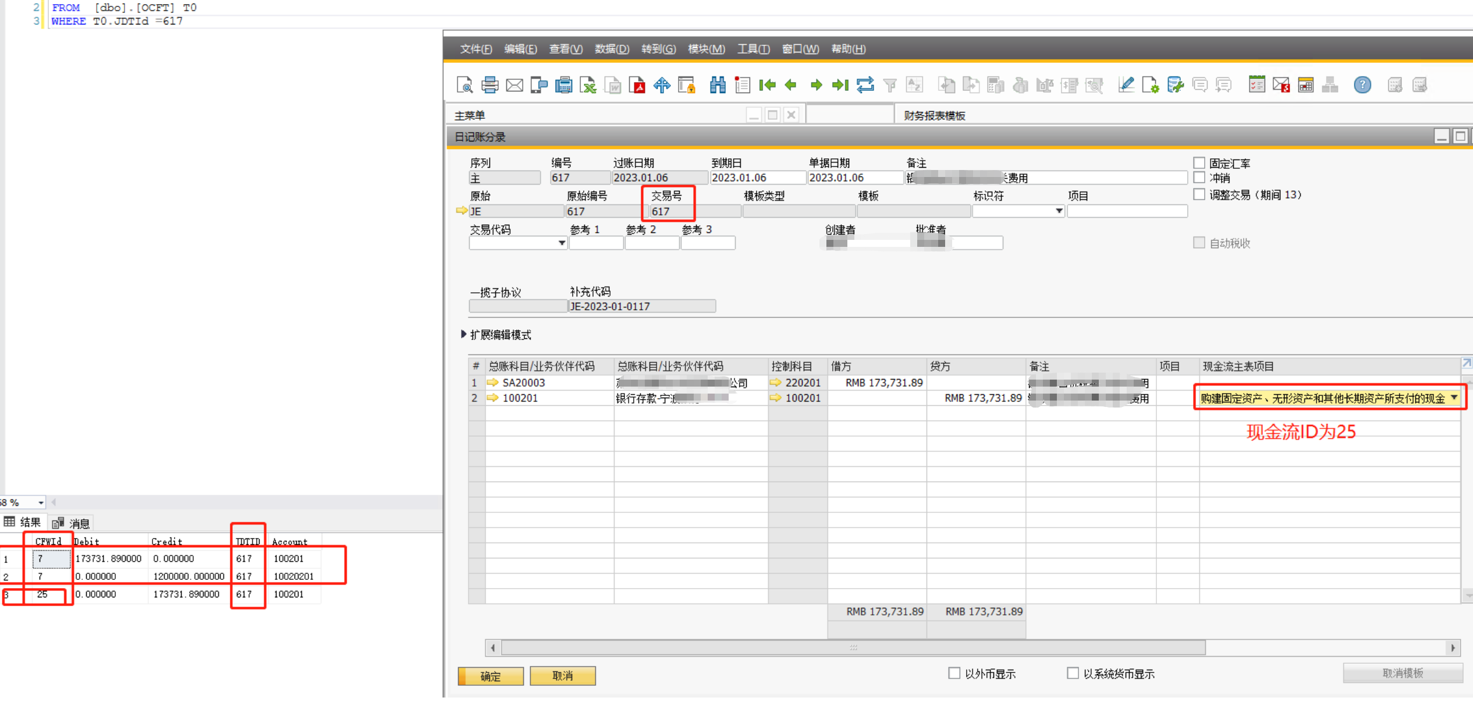Click the Lock Screen icon
The image size is (1473, 701).
click(687, 86)
